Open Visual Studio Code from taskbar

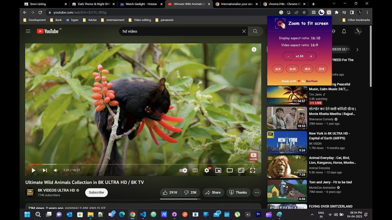tap(143, 215)
